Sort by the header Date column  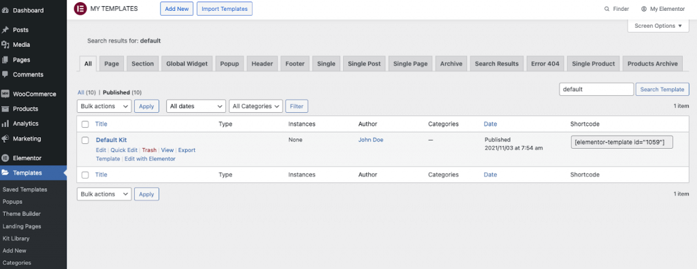click(x=490, y=124)
